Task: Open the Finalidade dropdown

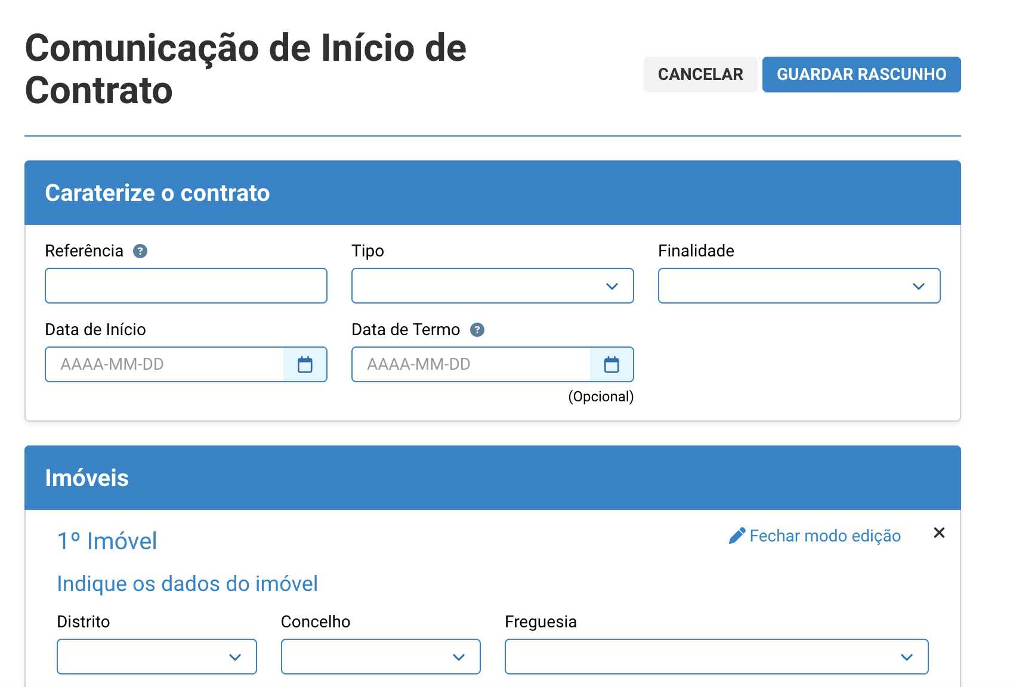Action: tap(799, 286)
